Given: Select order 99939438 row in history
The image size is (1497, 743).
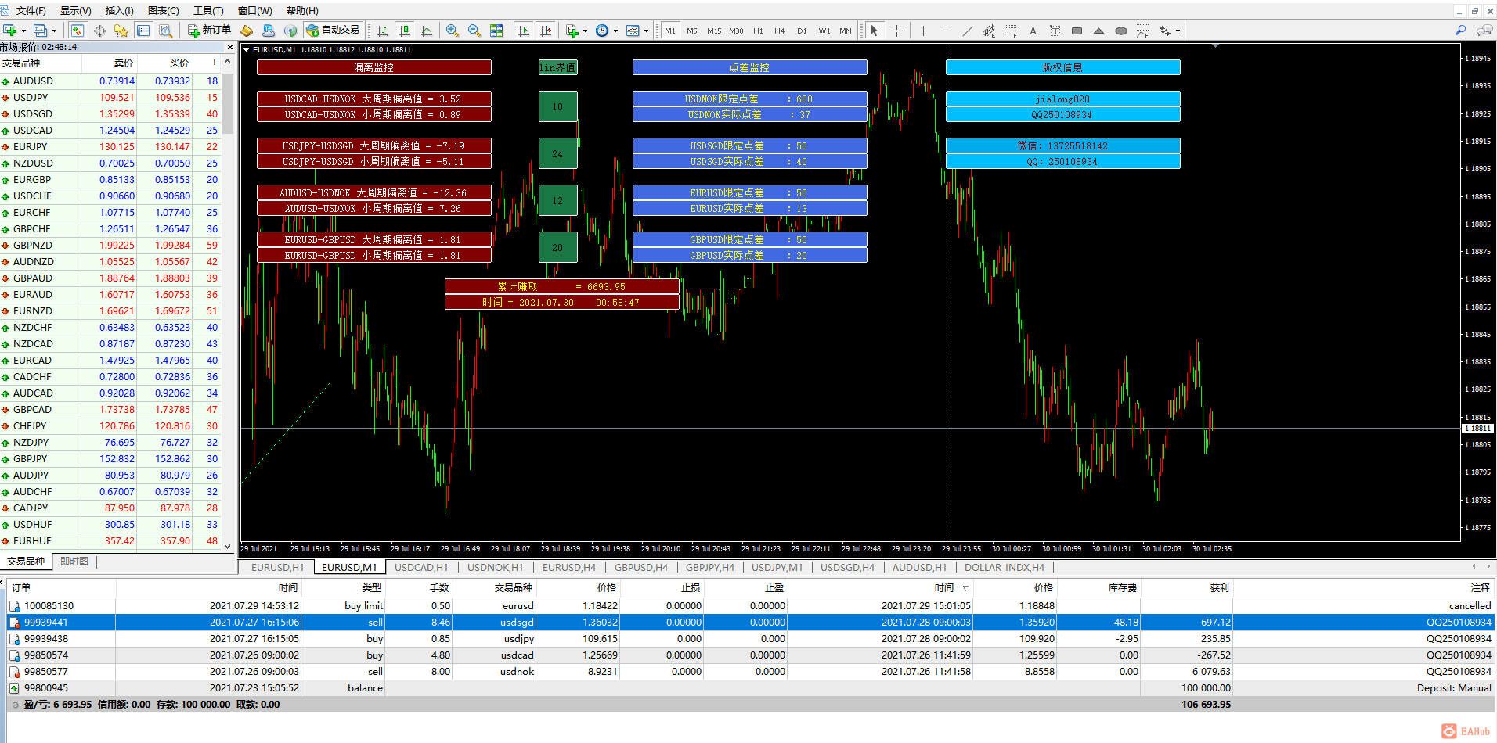Looking at the screenshot, I should (750, 639).
